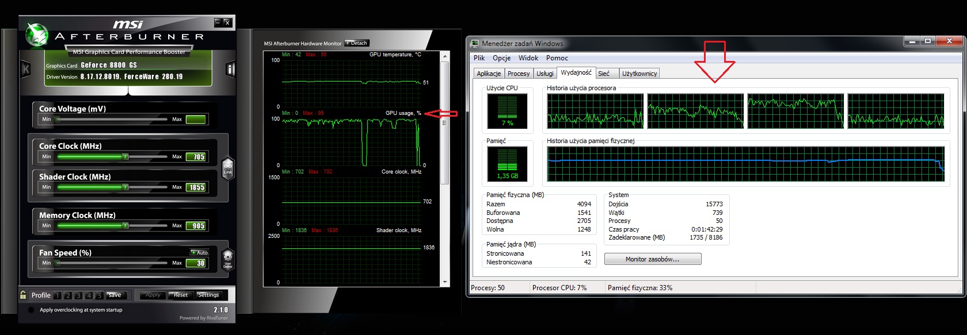Switch to the Procesy tab

point(519,74)
